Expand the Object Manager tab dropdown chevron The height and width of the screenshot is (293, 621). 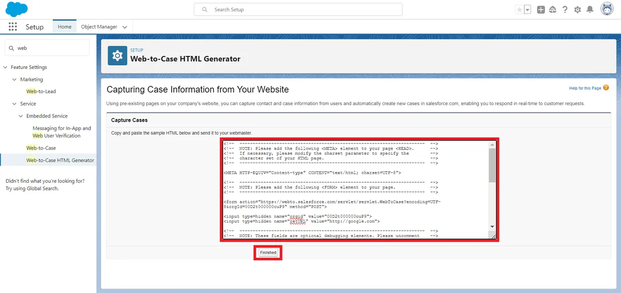(125, 27)
